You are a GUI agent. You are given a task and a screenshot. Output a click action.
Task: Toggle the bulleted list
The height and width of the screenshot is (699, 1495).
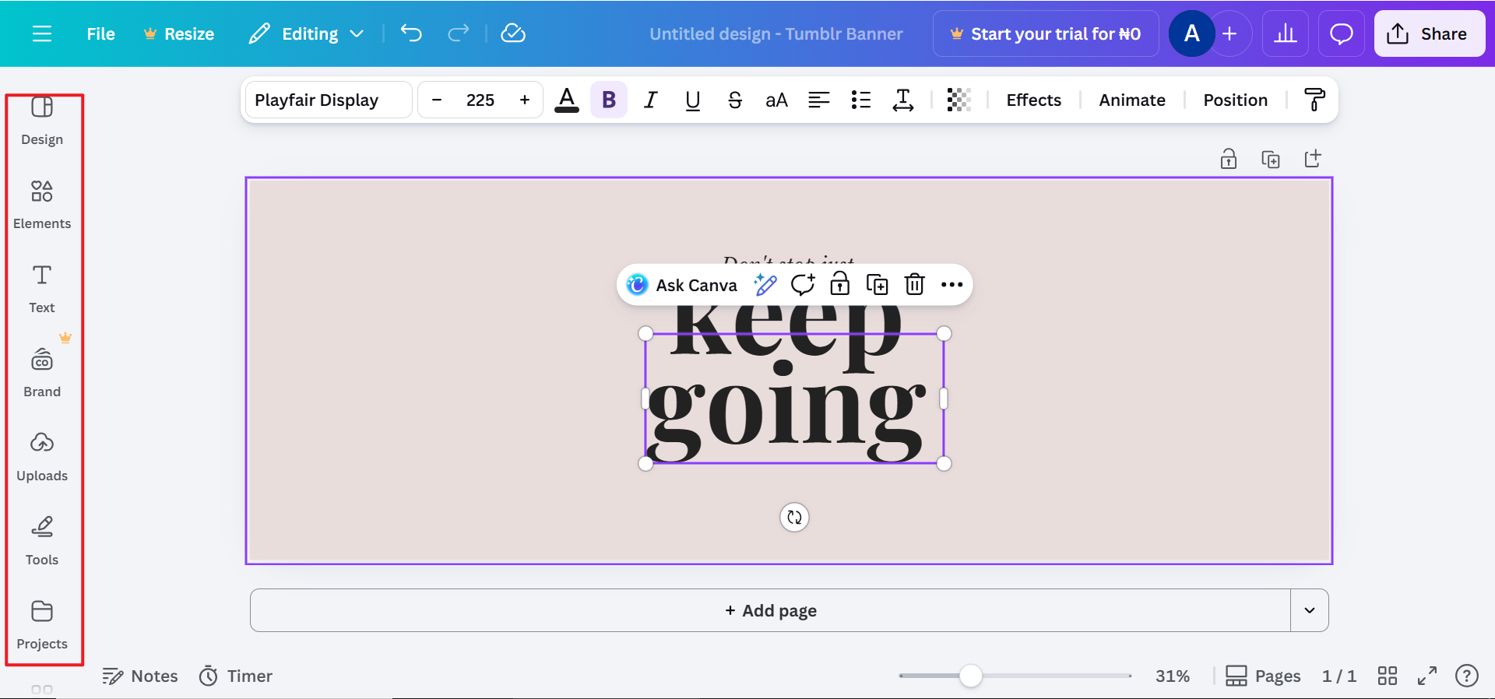pos(861,100)
